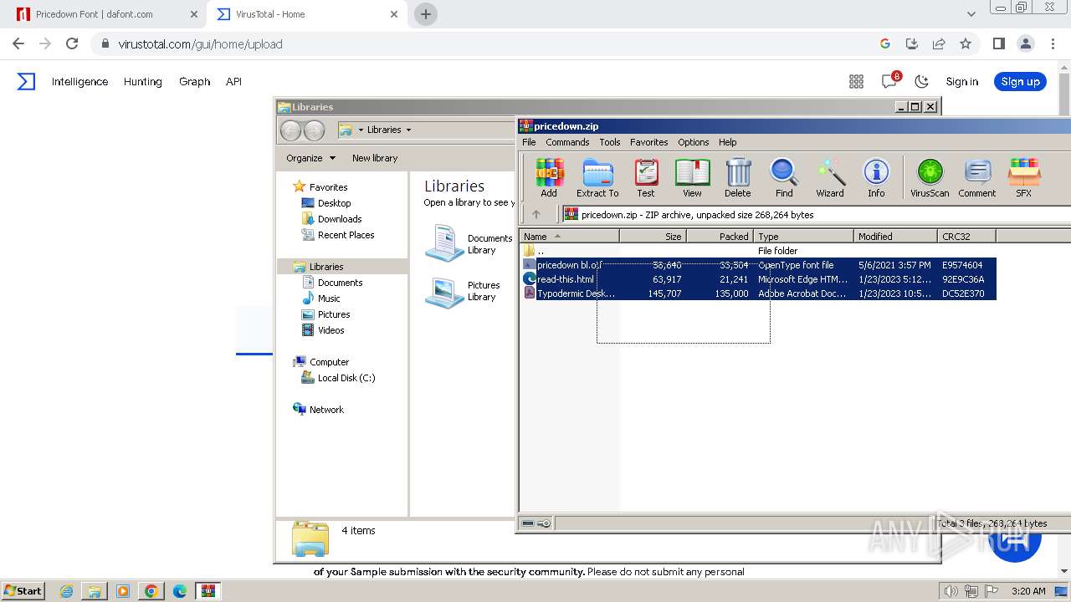Image resolution: width=1071 pixels, height=602 pixels.
Task: Open VirusTotal apps grid icon
Action: 856,81
